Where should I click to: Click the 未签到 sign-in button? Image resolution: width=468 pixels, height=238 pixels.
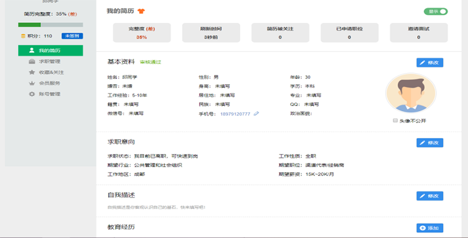pyautogui.click(x=72, y=36)
